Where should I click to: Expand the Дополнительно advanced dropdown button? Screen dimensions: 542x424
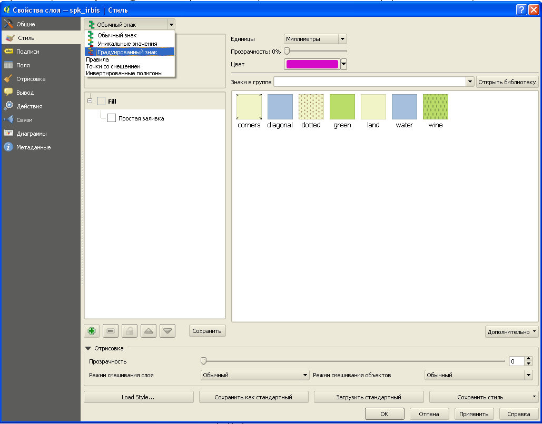[511, 332]
